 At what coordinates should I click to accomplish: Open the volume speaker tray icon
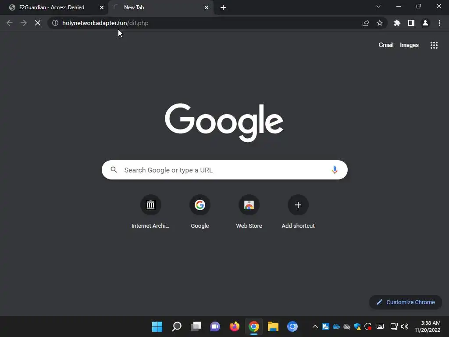coord(405,326)
